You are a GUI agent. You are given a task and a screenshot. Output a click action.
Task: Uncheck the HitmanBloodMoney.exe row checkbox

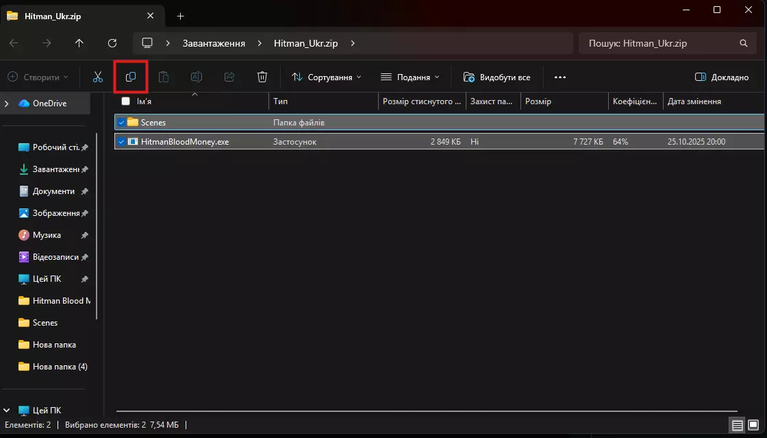click(x=121, y=141)
